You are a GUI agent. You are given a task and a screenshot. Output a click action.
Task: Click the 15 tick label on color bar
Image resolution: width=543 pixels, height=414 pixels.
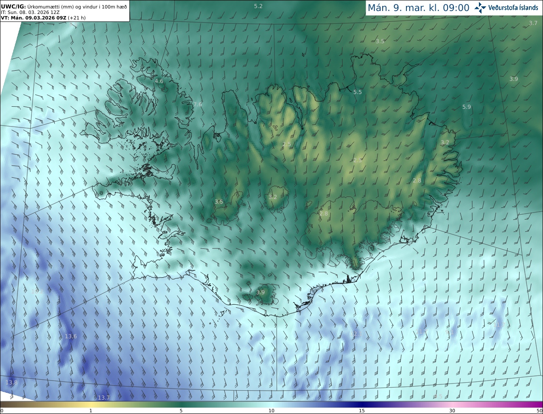362,411
